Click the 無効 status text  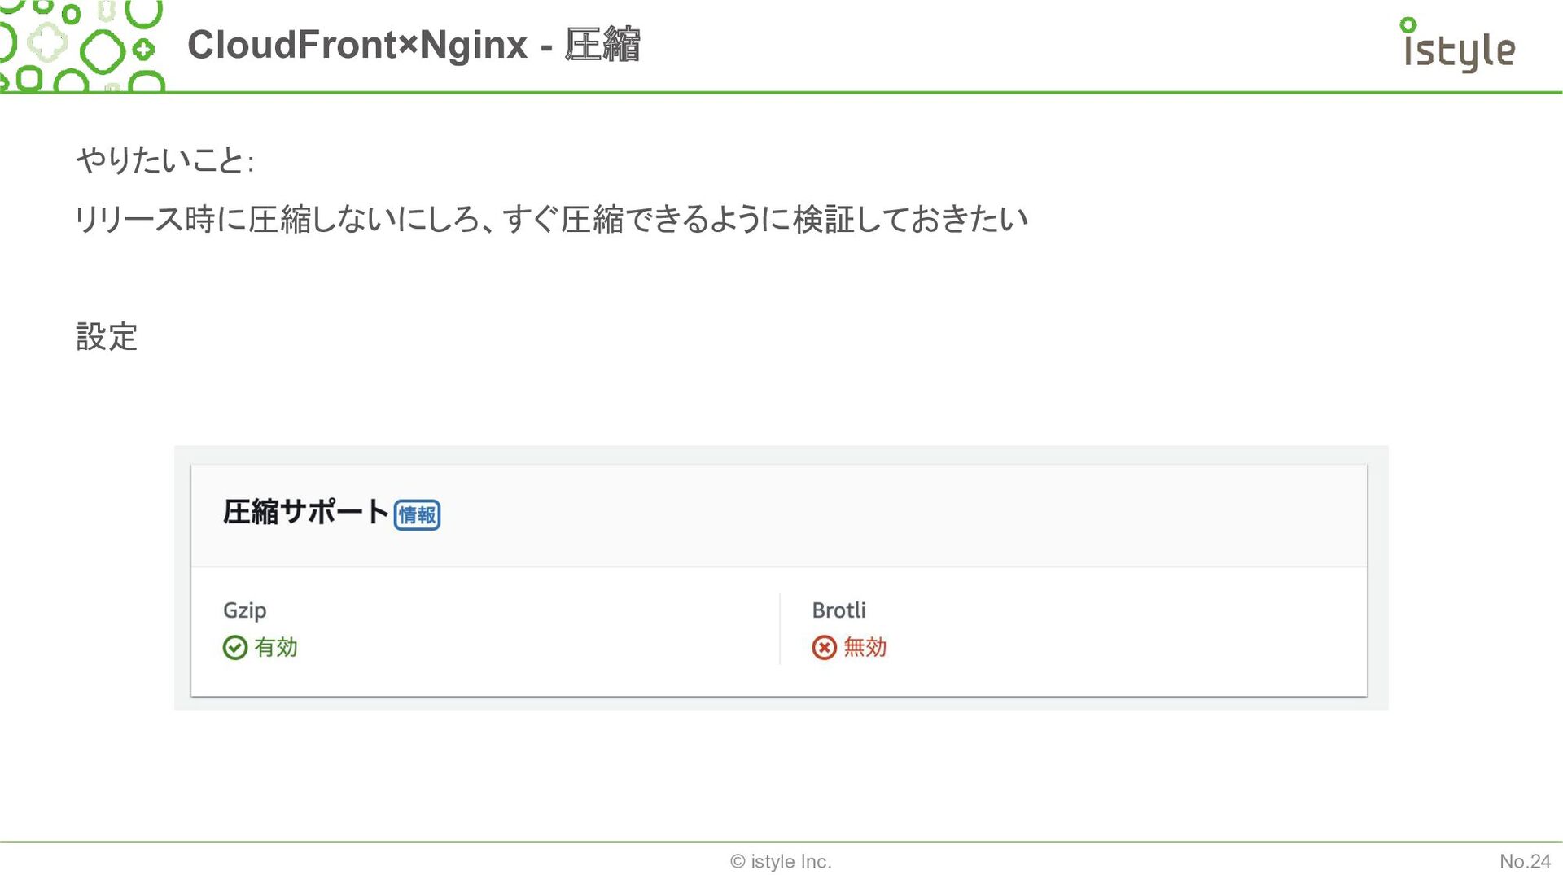point(865,648)
